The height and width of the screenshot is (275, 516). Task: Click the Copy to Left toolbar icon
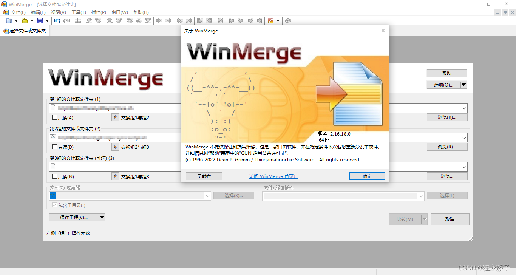coord(169,20)
